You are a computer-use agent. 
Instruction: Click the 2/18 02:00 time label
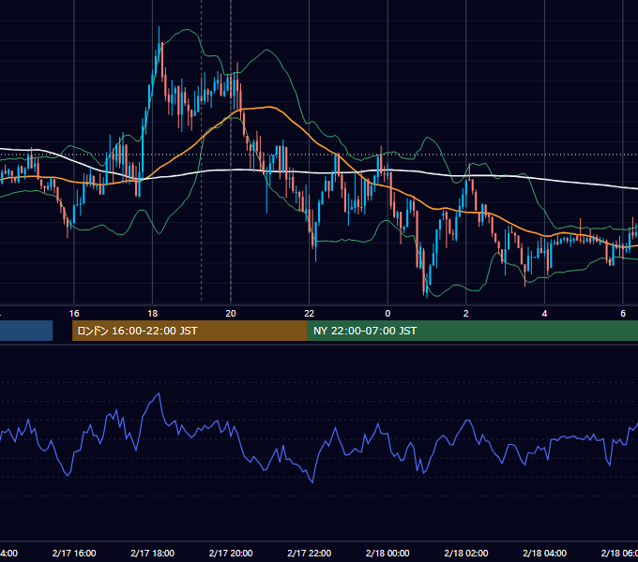[x=466, y=553]
